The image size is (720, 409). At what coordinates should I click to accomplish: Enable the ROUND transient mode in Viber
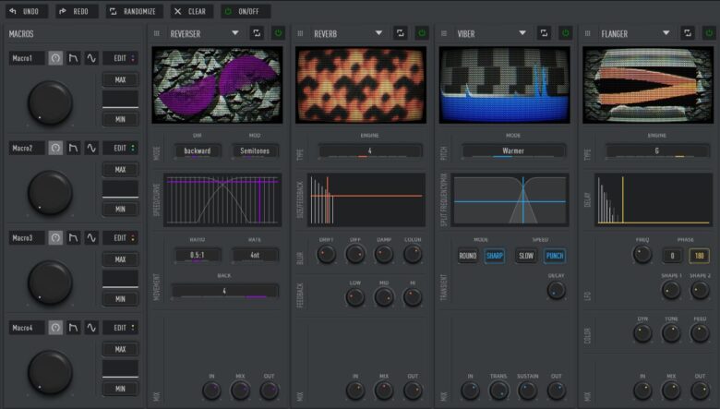tap(468, 256)
